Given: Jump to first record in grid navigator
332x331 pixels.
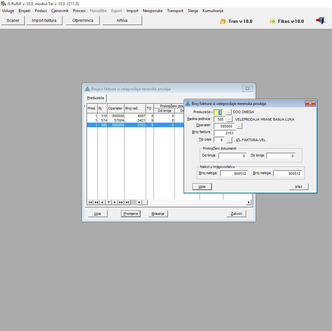Looking at the screenshot, I should click(x=90, y=202).
